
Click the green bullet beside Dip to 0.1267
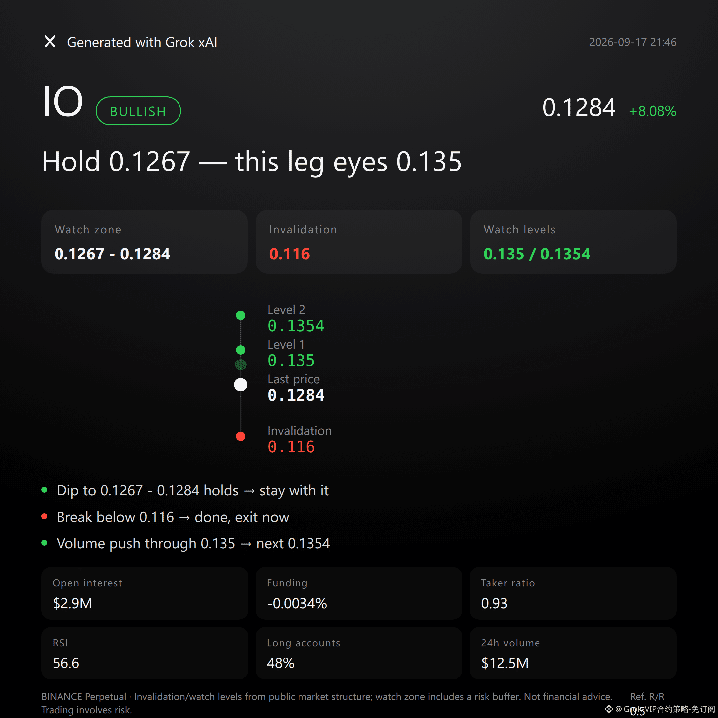pyautogui.click(x=44, y=490)
